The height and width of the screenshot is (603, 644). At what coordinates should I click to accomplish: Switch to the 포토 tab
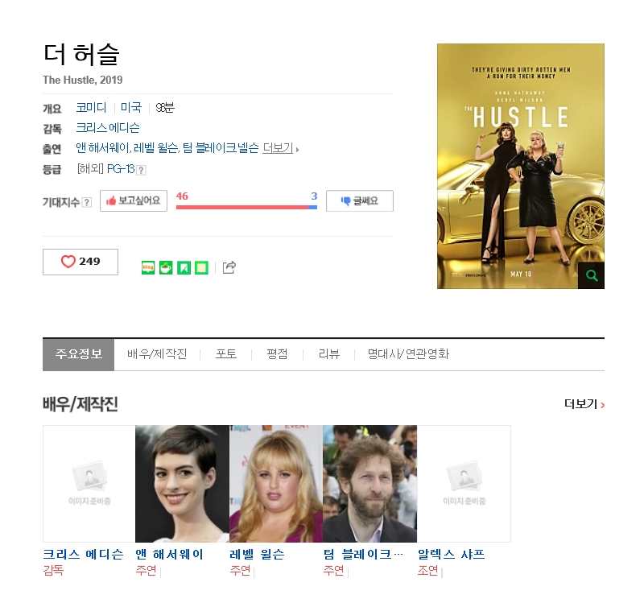point(226,354)
